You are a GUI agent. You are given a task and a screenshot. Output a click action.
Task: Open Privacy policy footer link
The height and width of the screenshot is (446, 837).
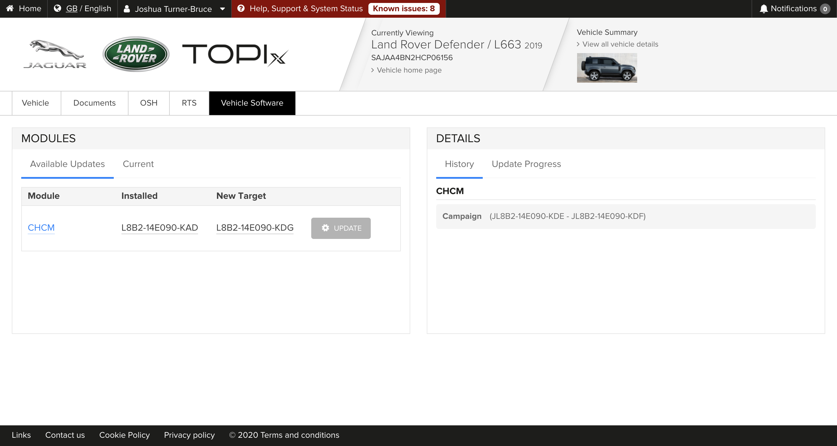189,435
